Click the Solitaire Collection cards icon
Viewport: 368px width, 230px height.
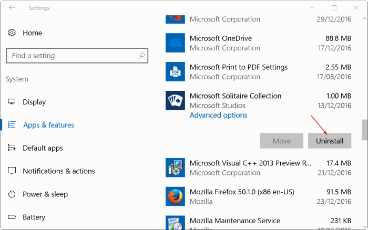(175, 101)
